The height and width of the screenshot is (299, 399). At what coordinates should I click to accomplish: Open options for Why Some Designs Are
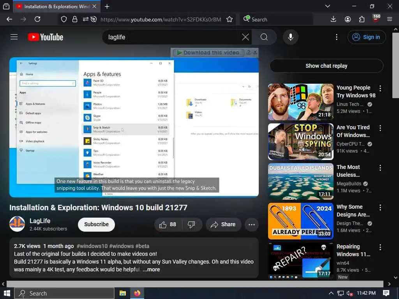(x=380, y=208)
